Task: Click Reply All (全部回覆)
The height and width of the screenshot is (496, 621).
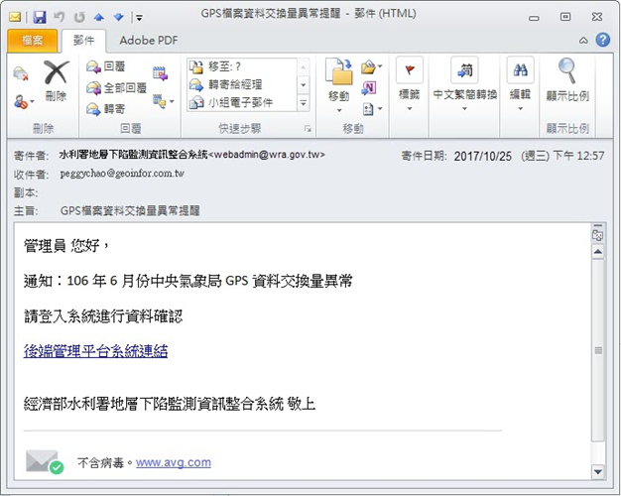Action: pyautogui.click(x=117, y=87)
